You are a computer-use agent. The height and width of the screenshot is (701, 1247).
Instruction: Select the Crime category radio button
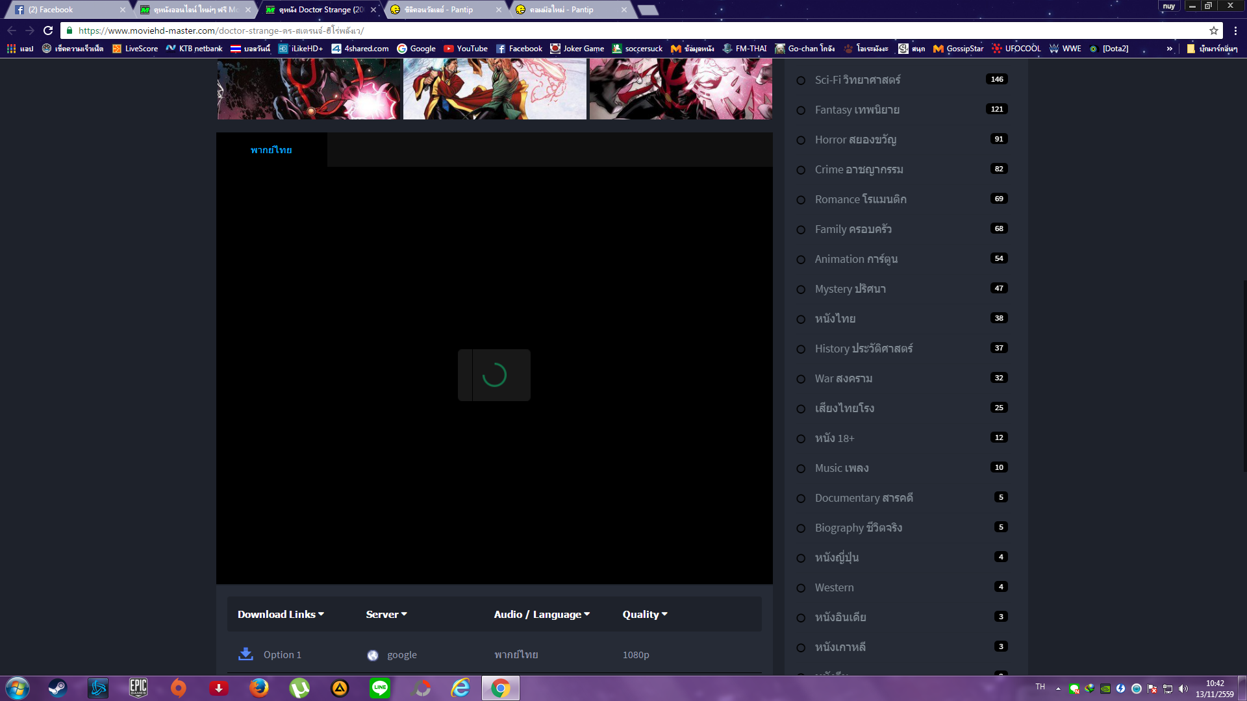pos(801,170)
